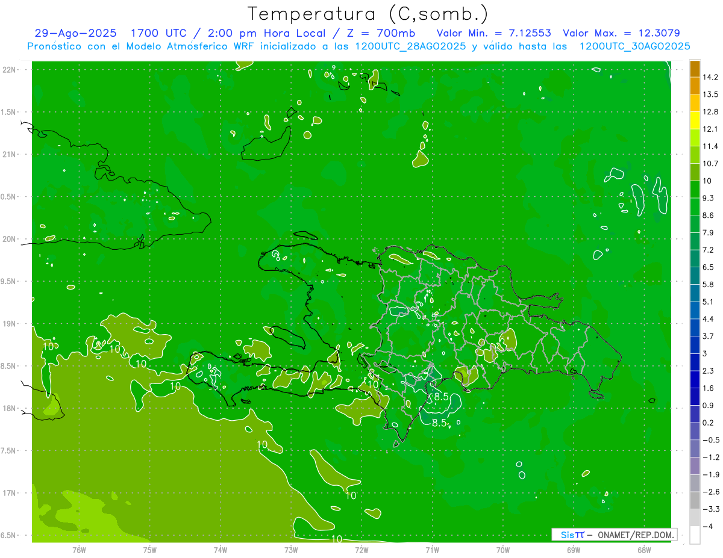Click the legend value "11.4"

pos(710,146)
